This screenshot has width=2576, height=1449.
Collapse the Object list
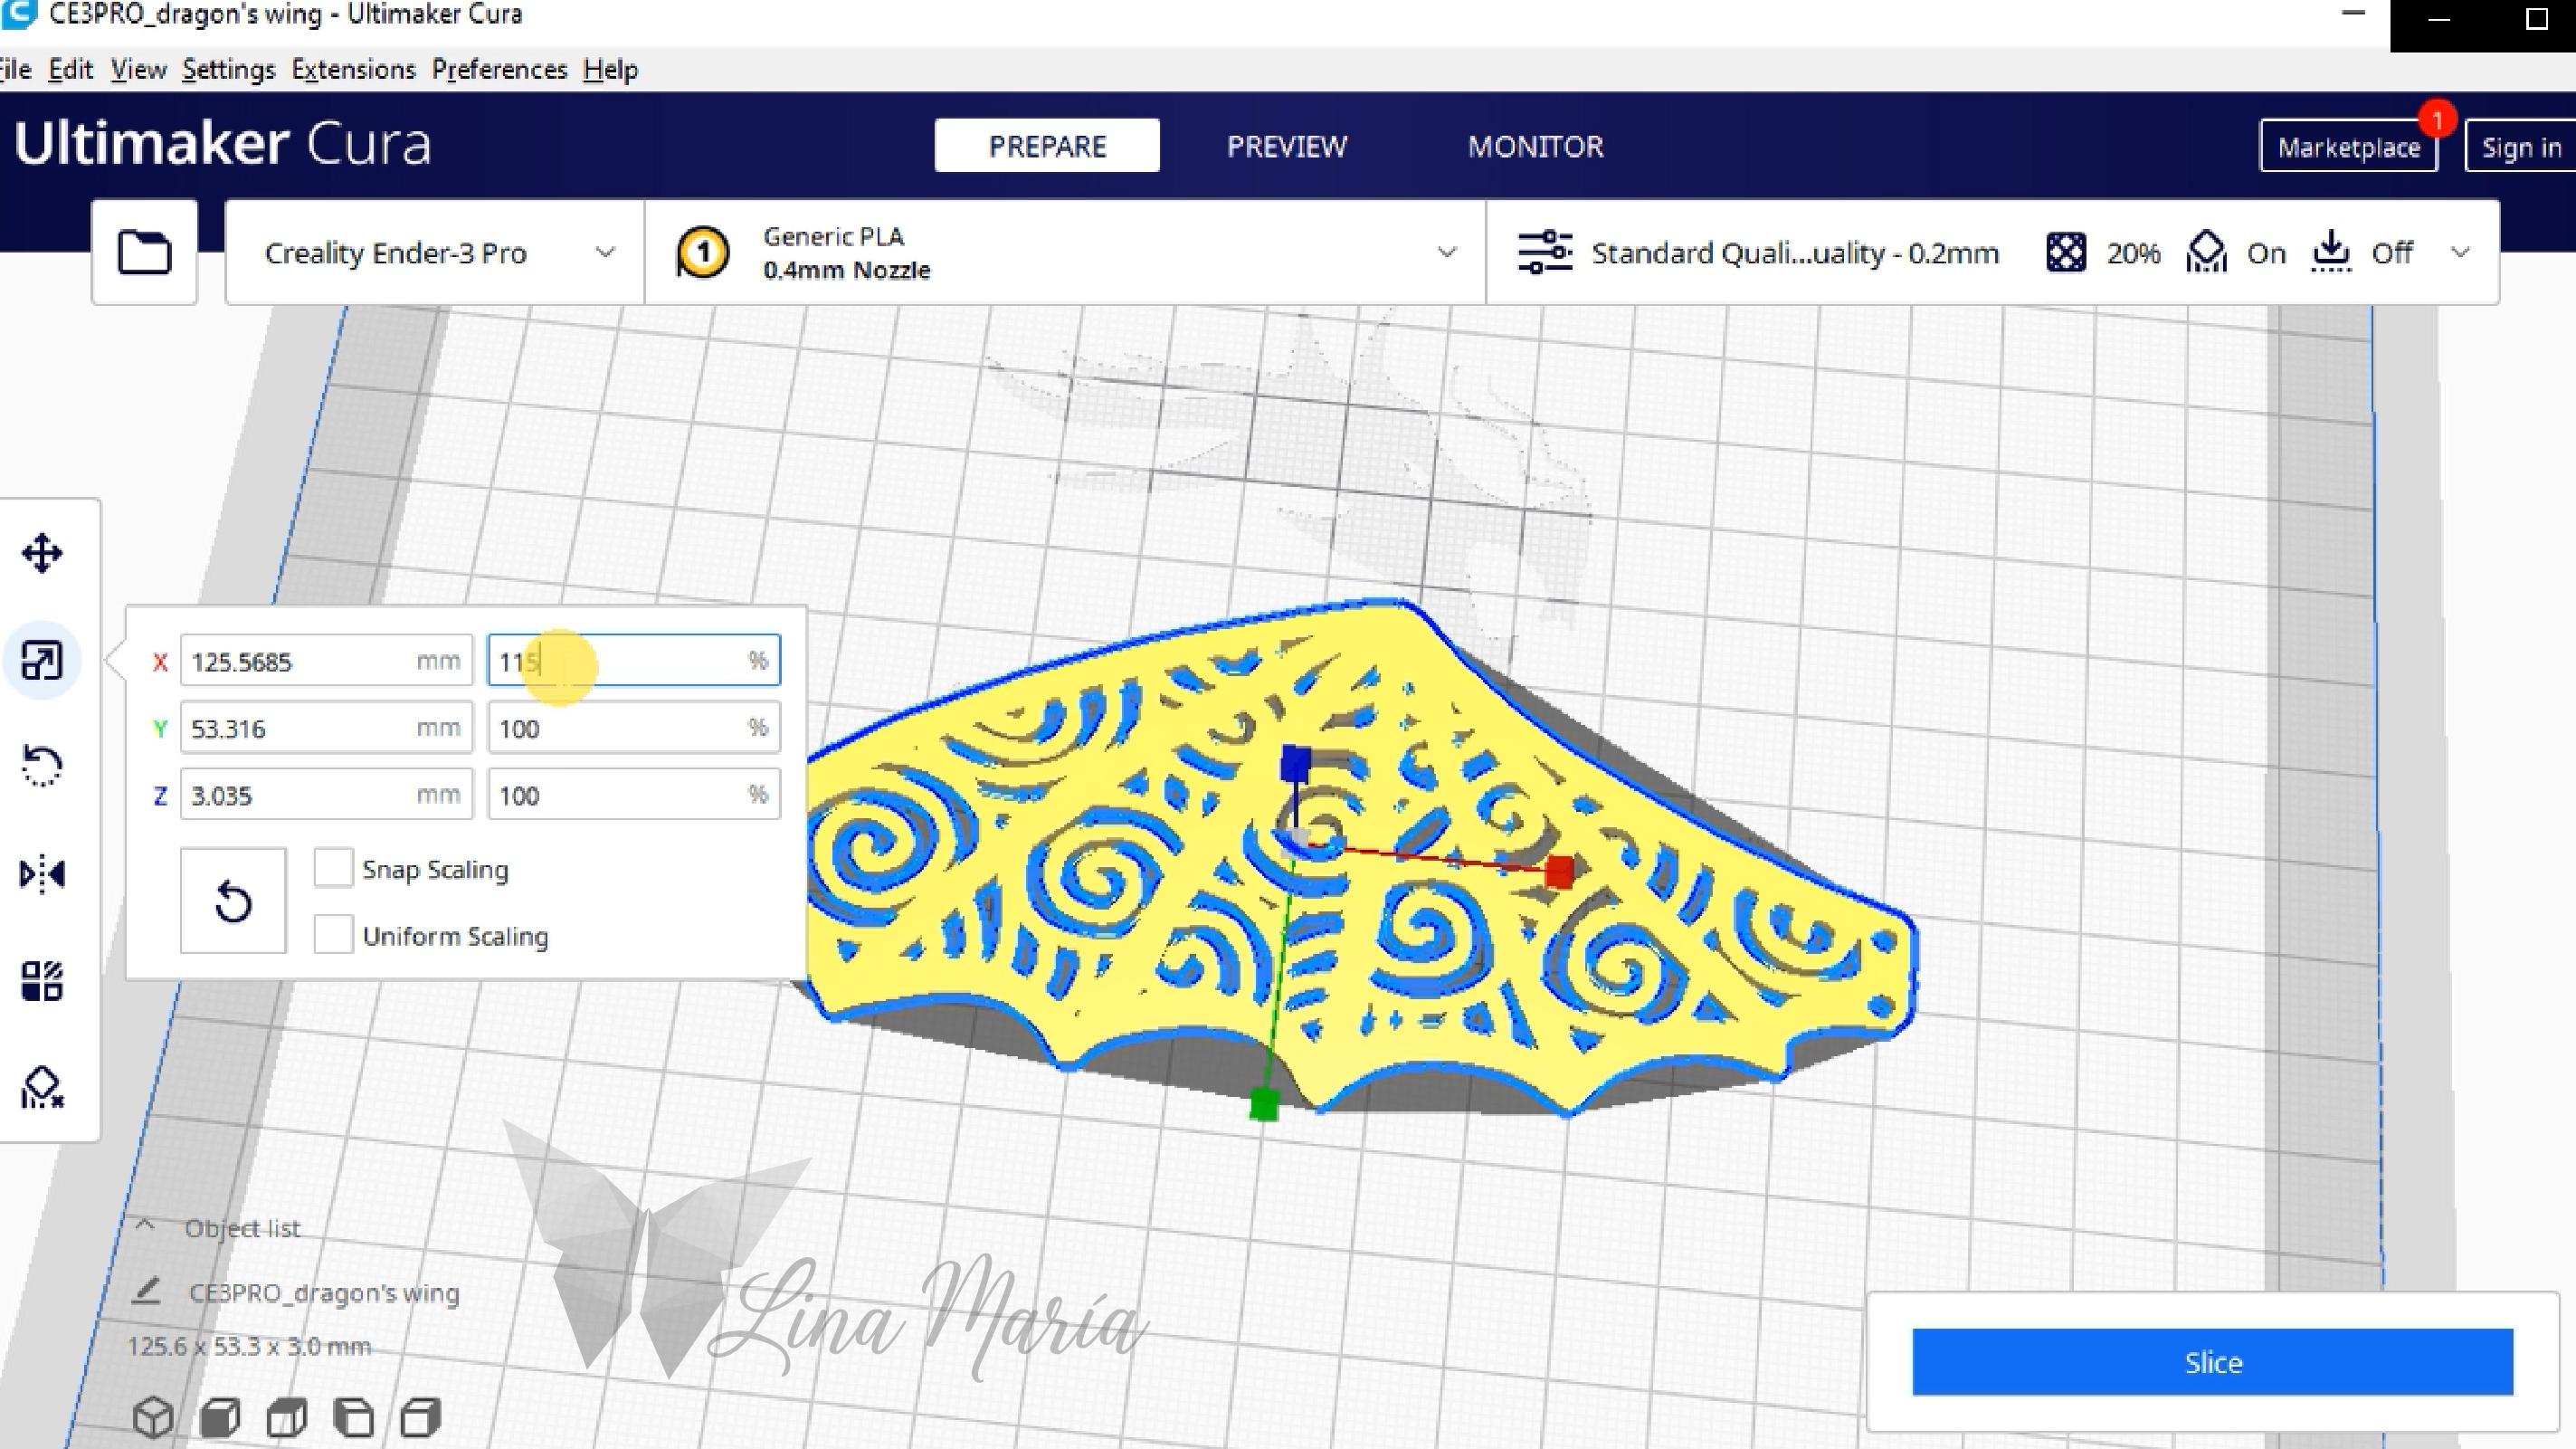click(145, 1225)
